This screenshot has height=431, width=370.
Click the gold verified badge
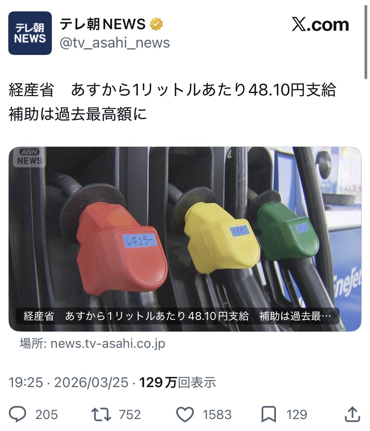pos(156,24)
